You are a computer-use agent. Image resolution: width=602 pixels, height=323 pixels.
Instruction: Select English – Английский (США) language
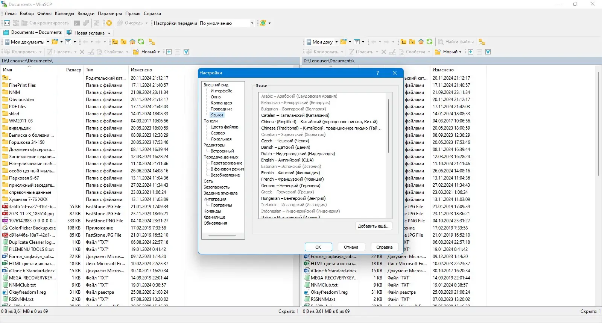287,160
